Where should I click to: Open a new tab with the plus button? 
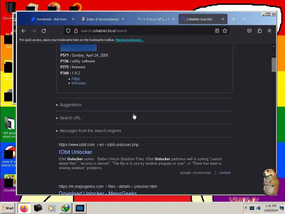pyautogui.click(x=234, y=19)
